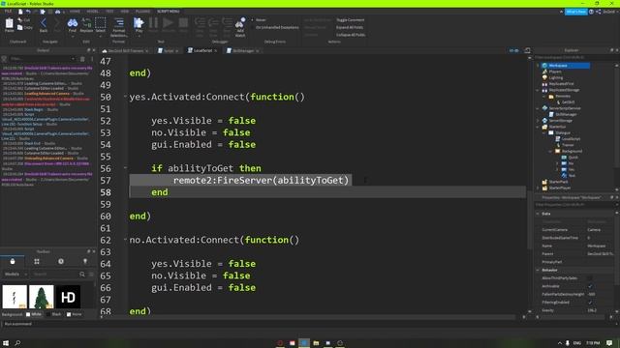Image resolution: width=620 pixels, height=348 pixels.
Task: Select LocalScript under Dialogue in Explorer
Action: point(571,139)
